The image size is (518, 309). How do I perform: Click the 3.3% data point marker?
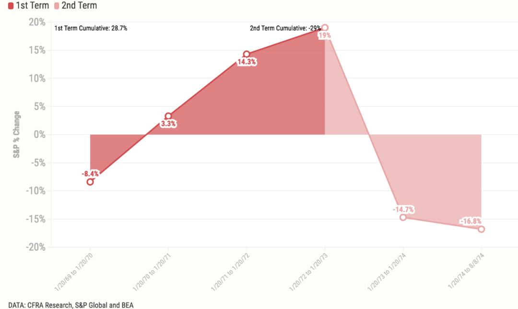pyautogui.click(x=168, y=116)
